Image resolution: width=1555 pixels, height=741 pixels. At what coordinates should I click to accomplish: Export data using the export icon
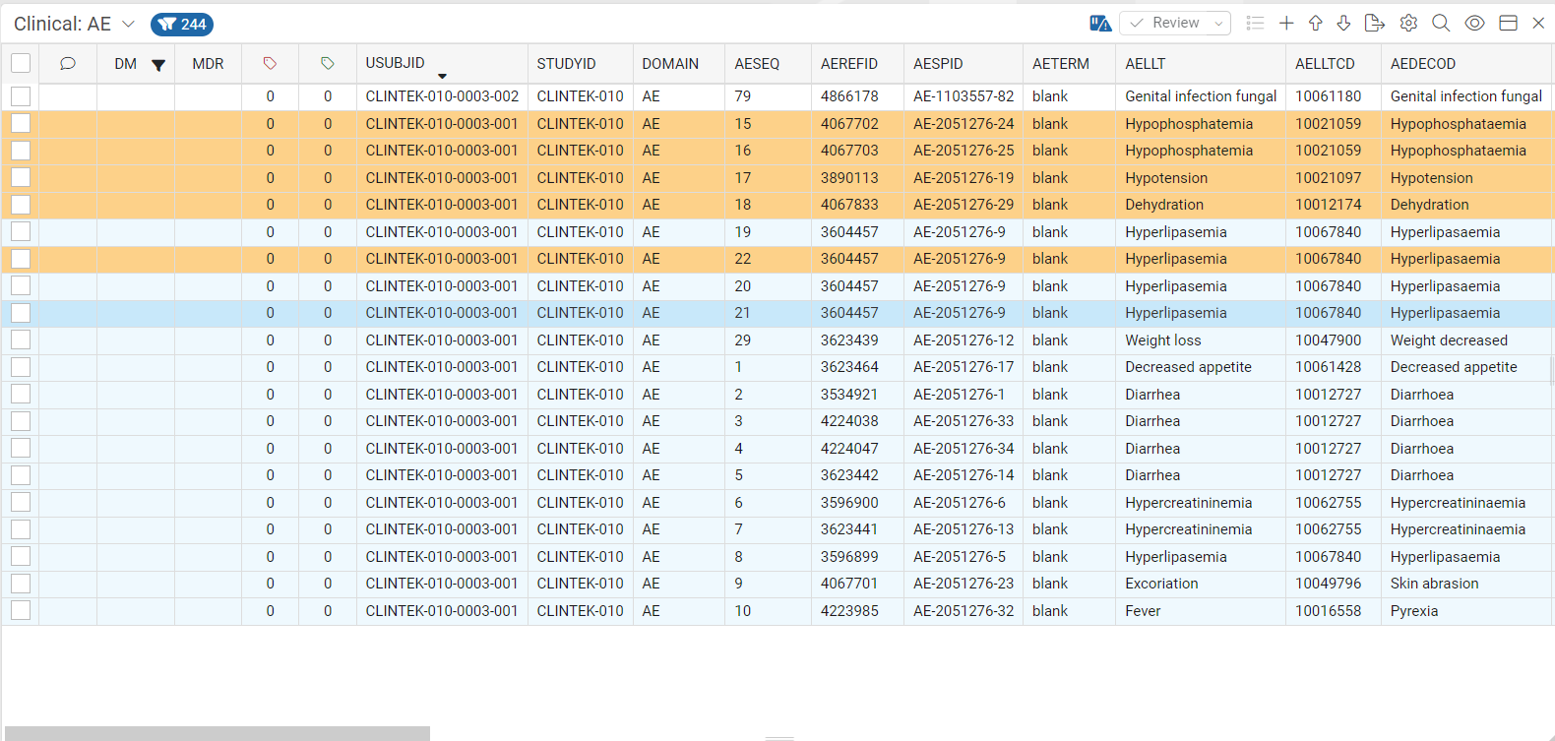(1375, 24)
